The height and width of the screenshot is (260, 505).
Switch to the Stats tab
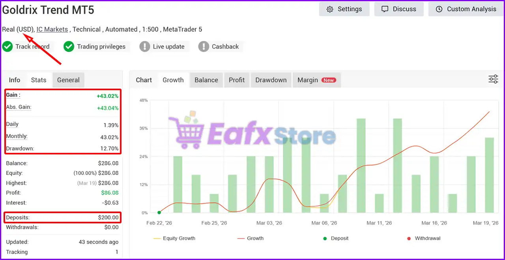coord(39,80)
